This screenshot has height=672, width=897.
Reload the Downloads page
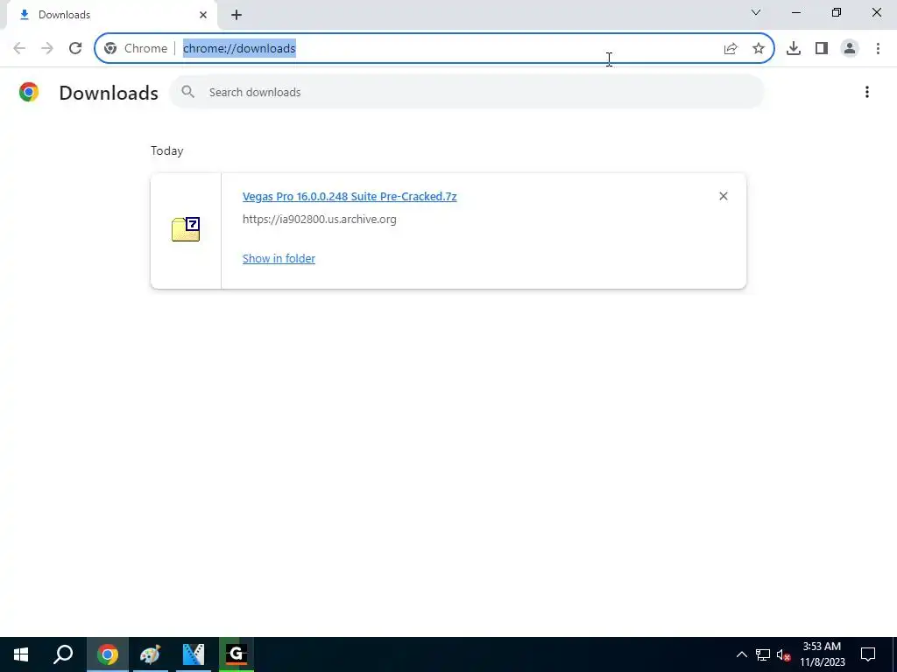pos(75,49)
